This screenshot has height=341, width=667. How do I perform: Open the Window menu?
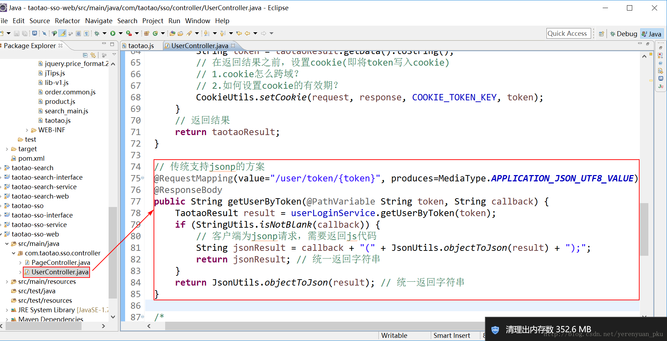197,21
